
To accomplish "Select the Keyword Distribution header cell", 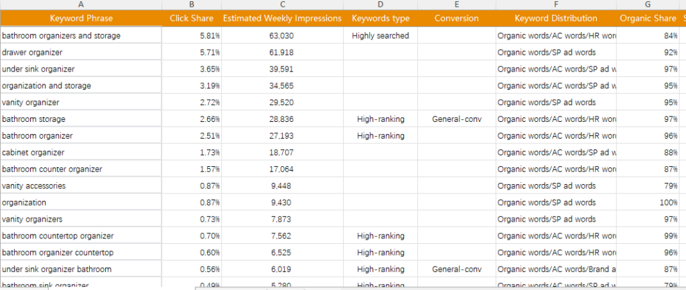I will coord(556,18).
